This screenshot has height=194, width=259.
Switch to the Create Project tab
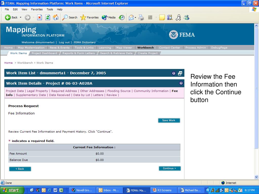click(x=148, y=53)
